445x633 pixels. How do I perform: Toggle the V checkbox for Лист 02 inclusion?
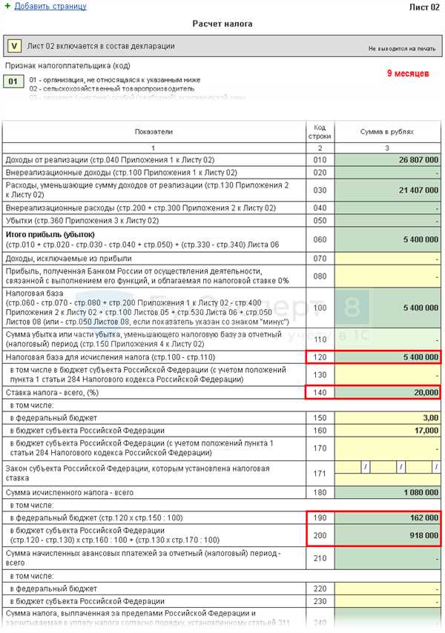pos(15,46)
